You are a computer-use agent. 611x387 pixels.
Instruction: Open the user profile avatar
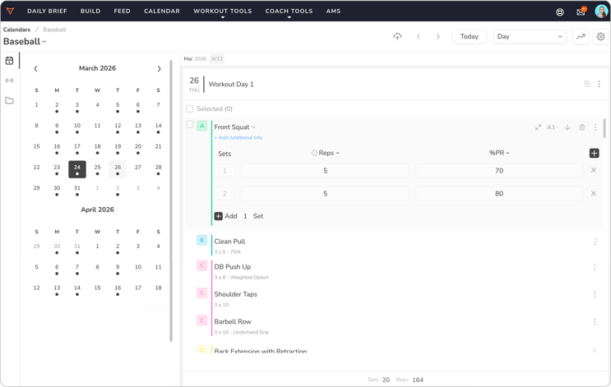click(601, 12)
